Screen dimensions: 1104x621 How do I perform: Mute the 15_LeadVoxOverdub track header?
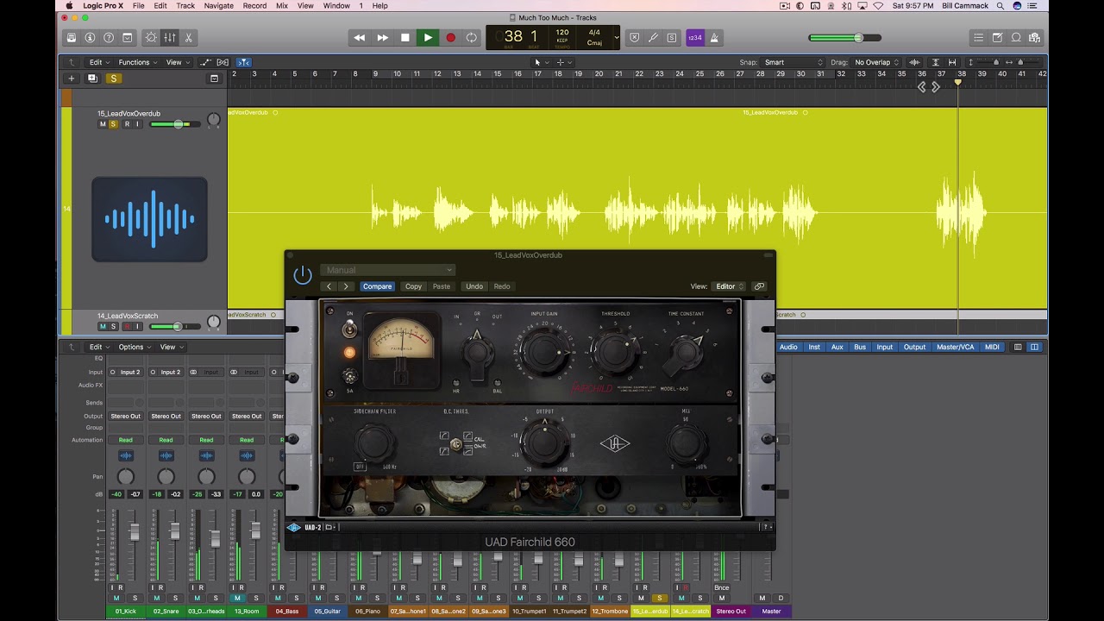103,124
